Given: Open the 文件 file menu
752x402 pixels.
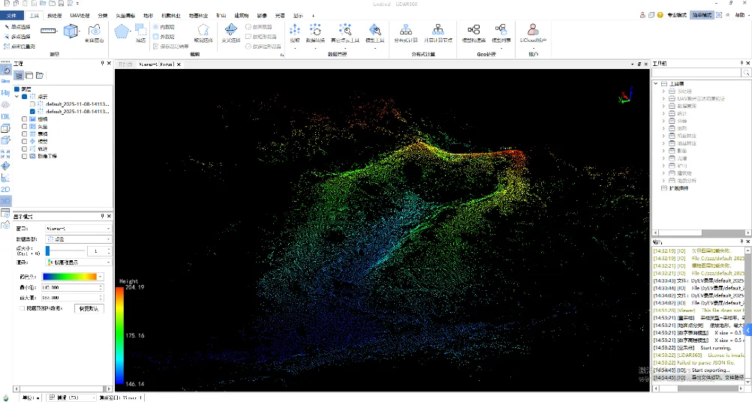Looking at the screenshot, I should point(11,15).
